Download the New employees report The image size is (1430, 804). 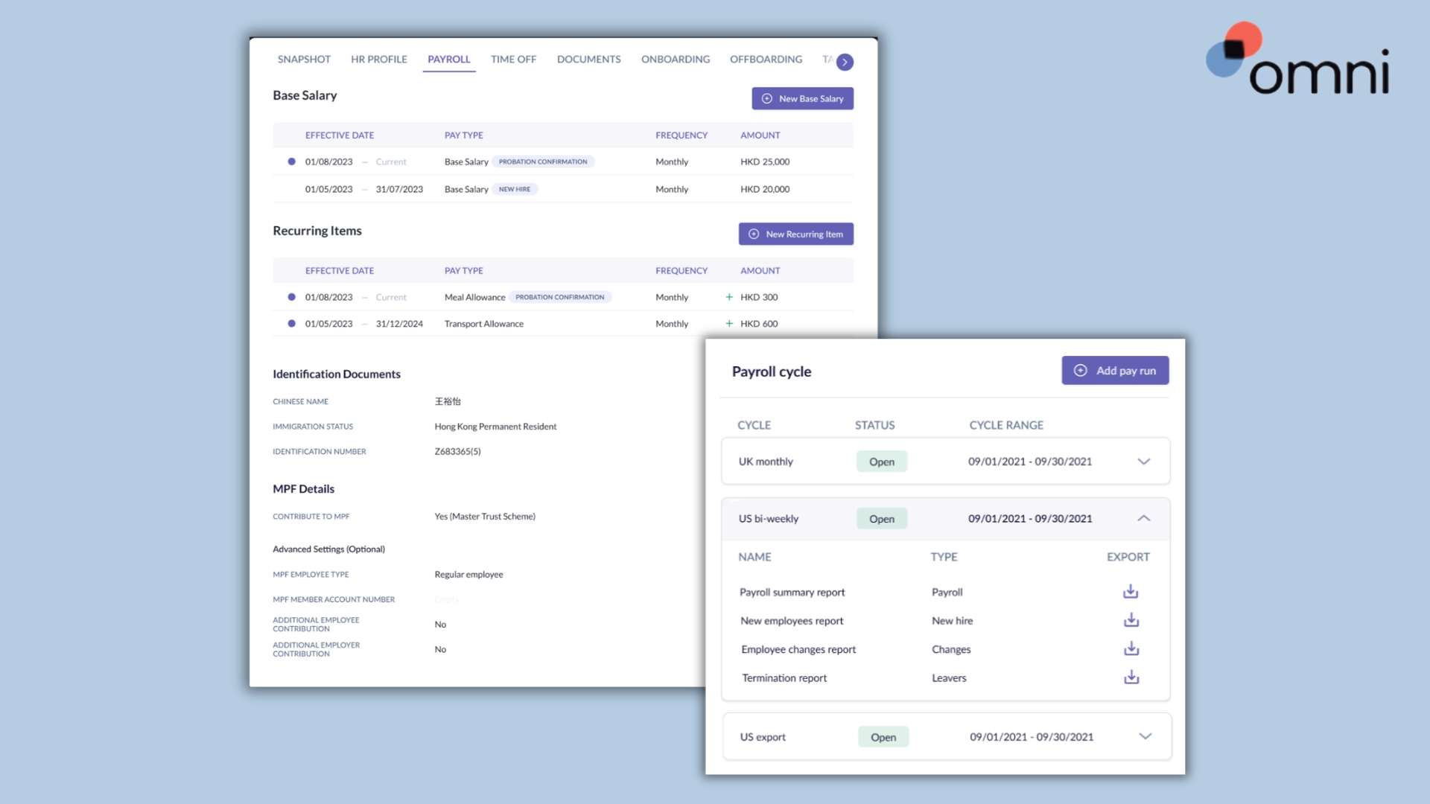click(1131, 620)
